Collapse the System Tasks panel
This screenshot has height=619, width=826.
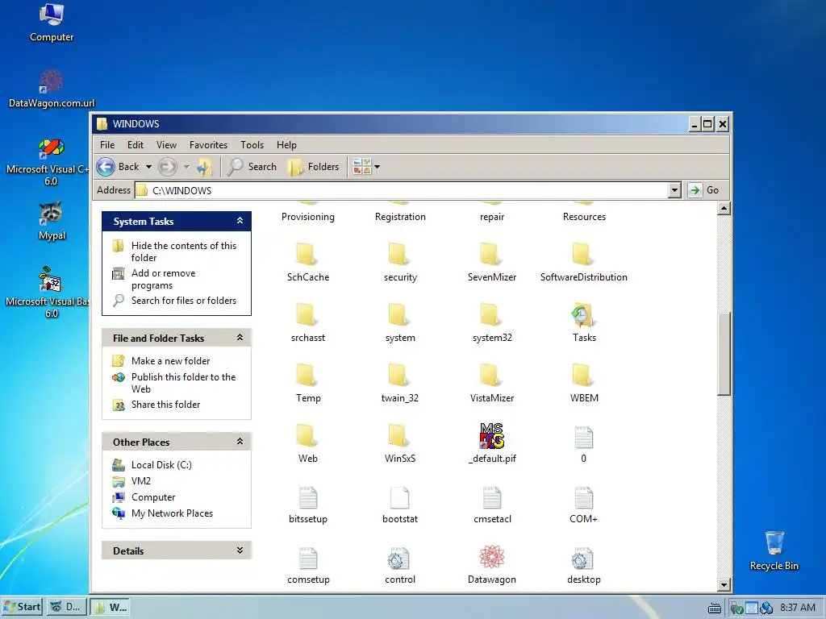click(240, 221)
